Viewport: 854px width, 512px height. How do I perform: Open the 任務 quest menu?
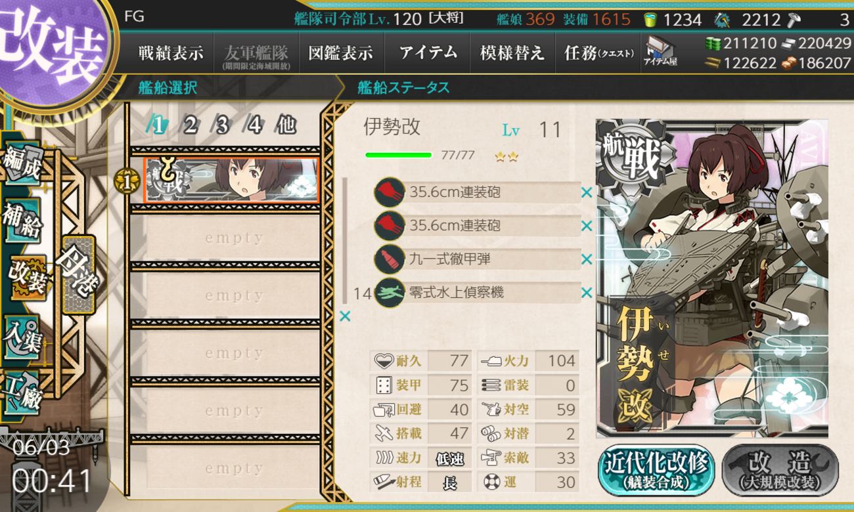(x=599, y=53)
